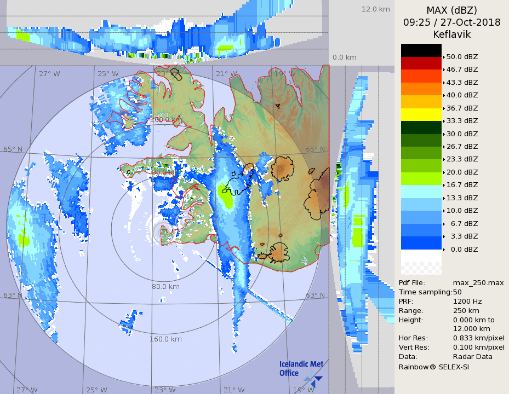
Task: Choose the deep blue 0.0 dBZ swatch
Action: click(421, 242)
